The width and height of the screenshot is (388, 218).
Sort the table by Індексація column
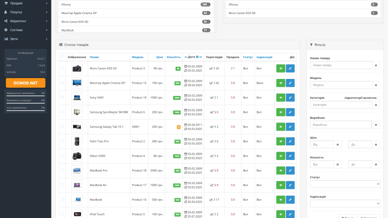(x=264, y=57)
